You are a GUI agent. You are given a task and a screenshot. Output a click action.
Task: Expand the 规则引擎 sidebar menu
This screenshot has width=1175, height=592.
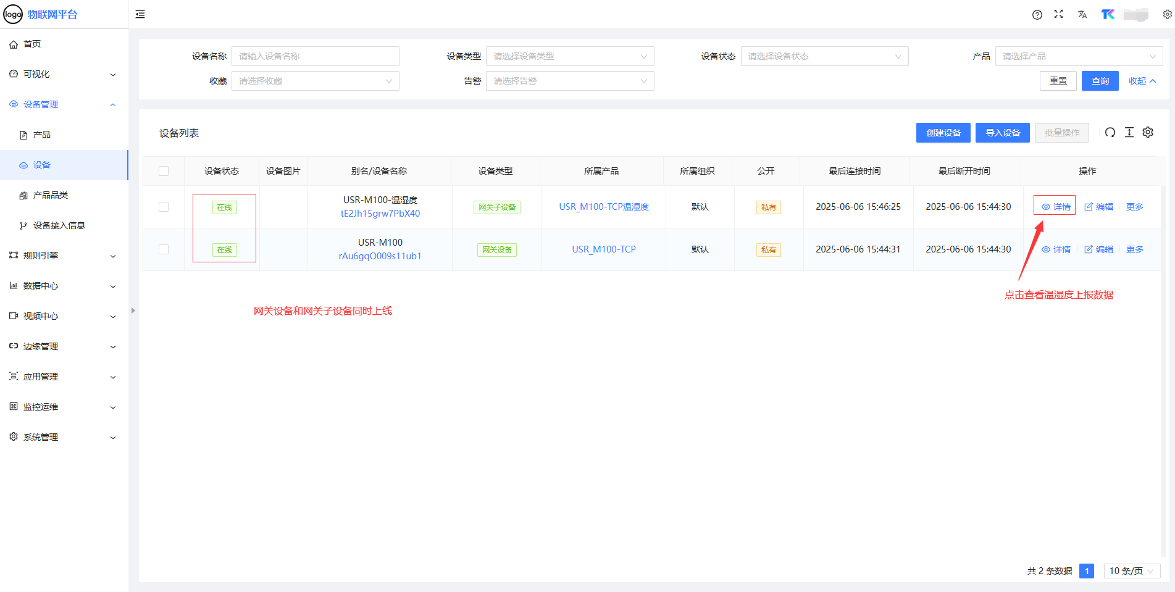pos(62,256)
